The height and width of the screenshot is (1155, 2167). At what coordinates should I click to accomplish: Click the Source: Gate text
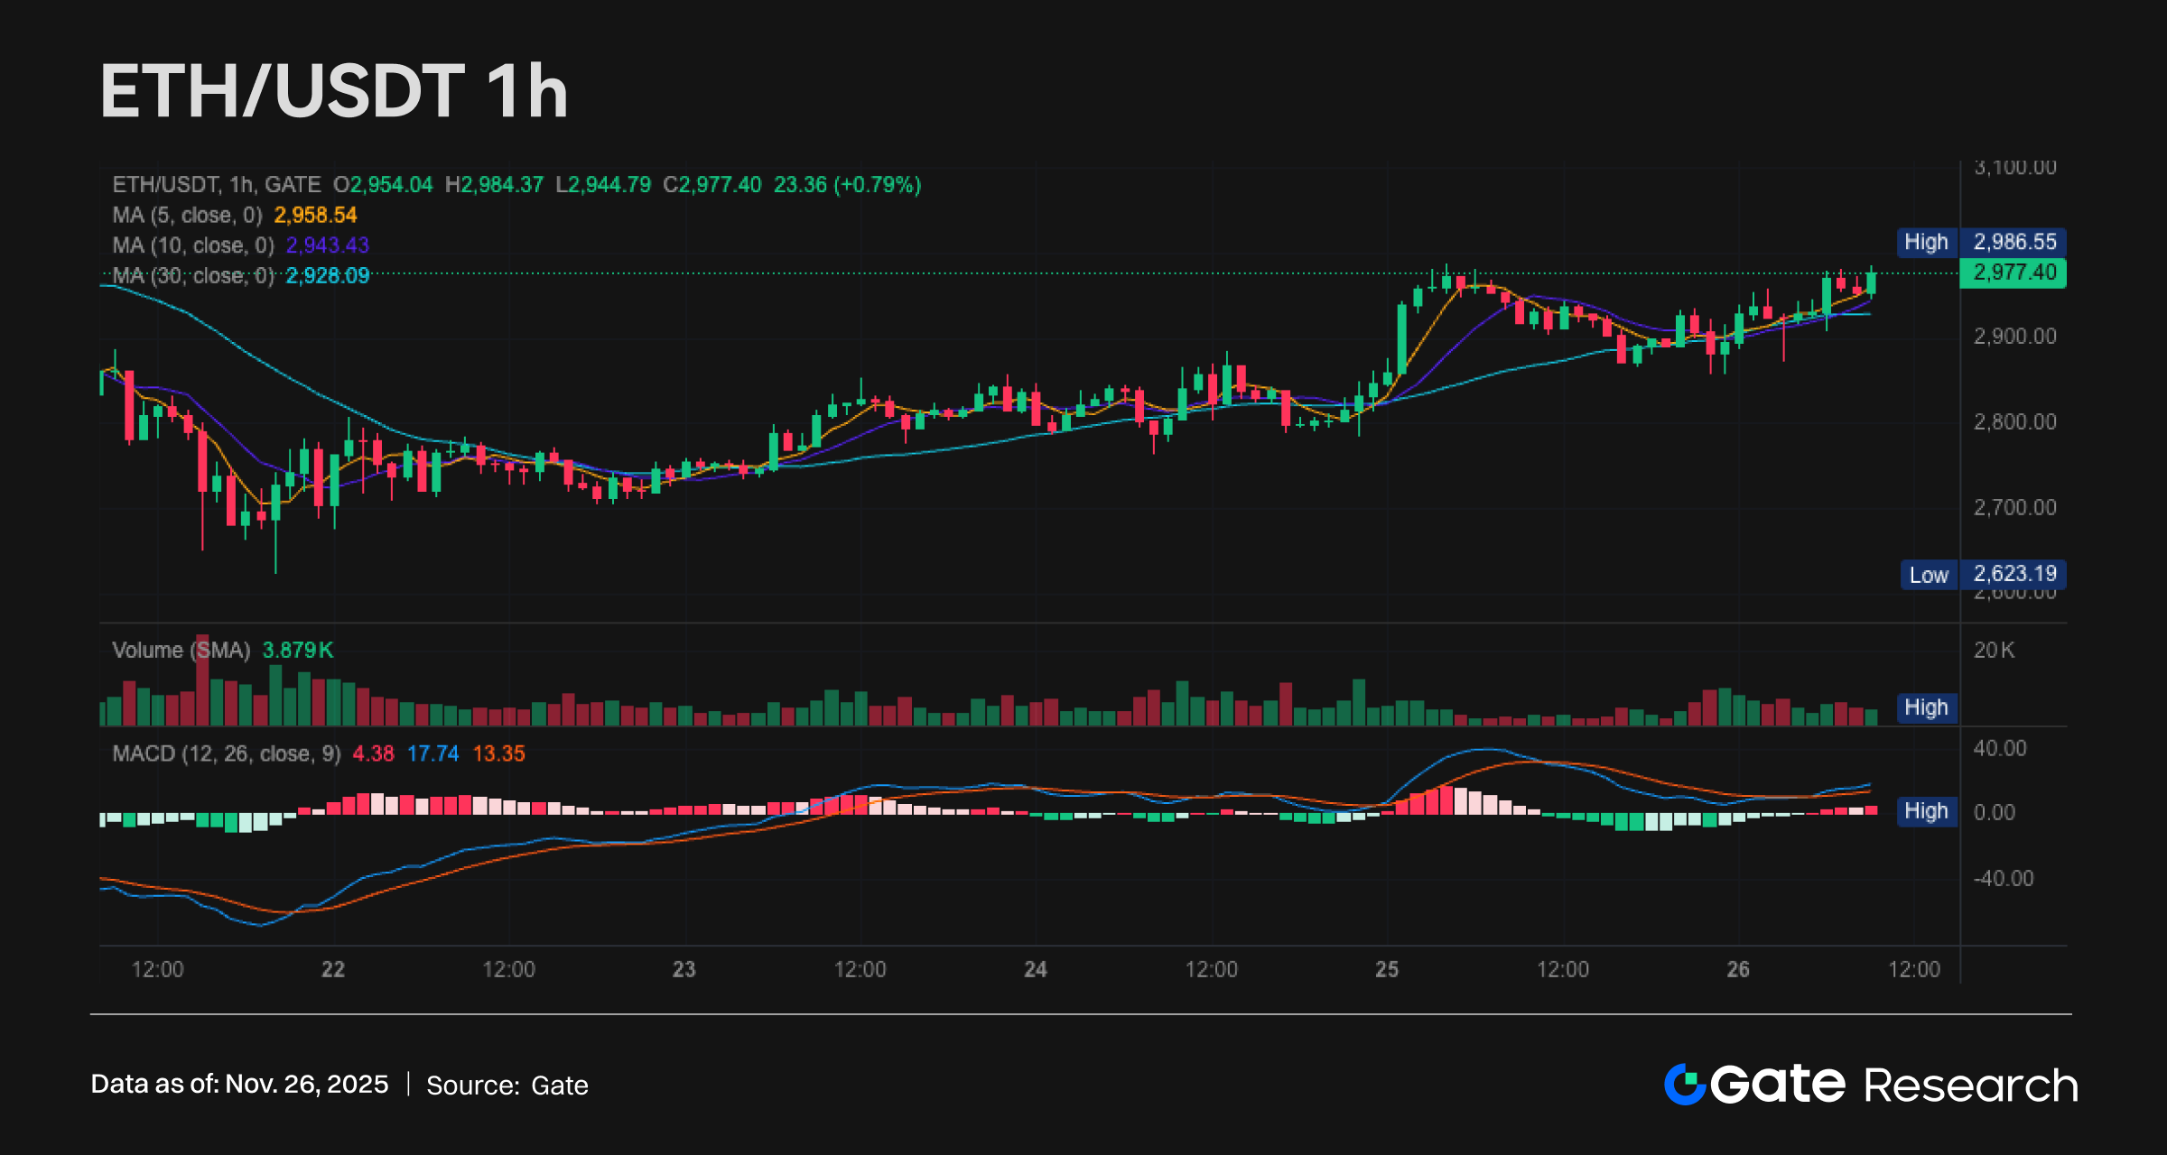tap(507, 1086)
